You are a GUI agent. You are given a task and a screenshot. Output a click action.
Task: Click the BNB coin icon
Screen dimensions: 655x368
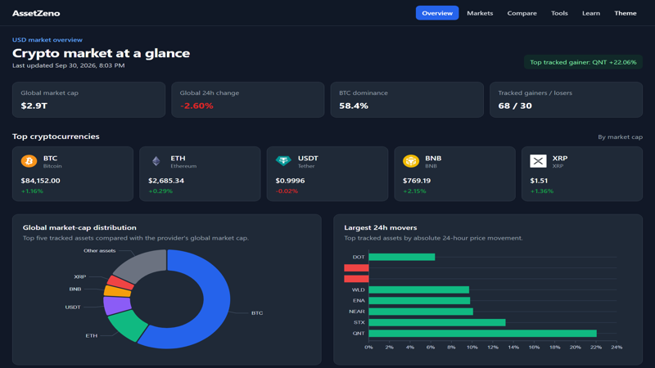[411, 161]
